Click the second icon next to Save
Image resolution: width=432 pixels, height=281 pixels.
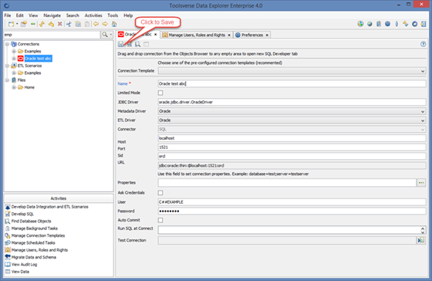(x=130, y=44)
